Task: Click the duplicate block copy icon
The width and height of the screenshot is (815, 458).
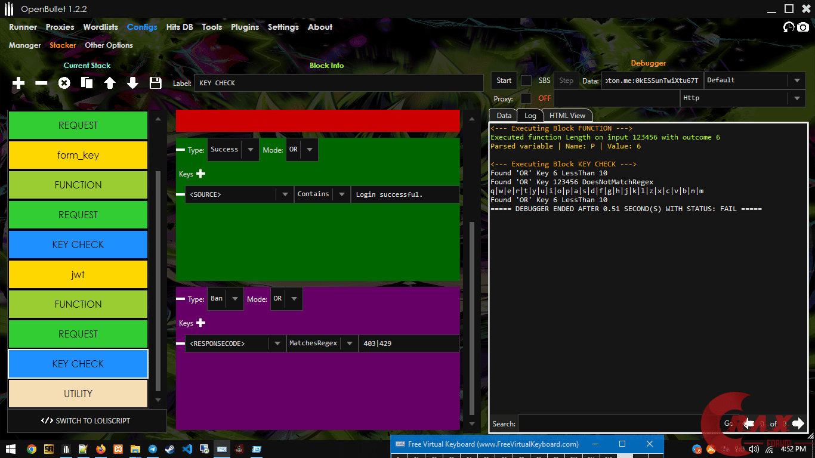Action: [87, 83]
